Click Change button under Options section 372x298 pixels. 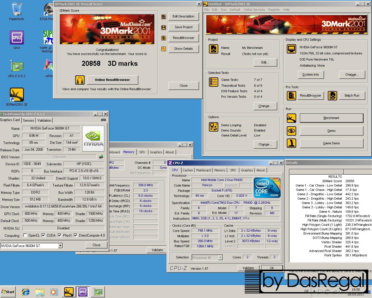(x=265, y=144)
